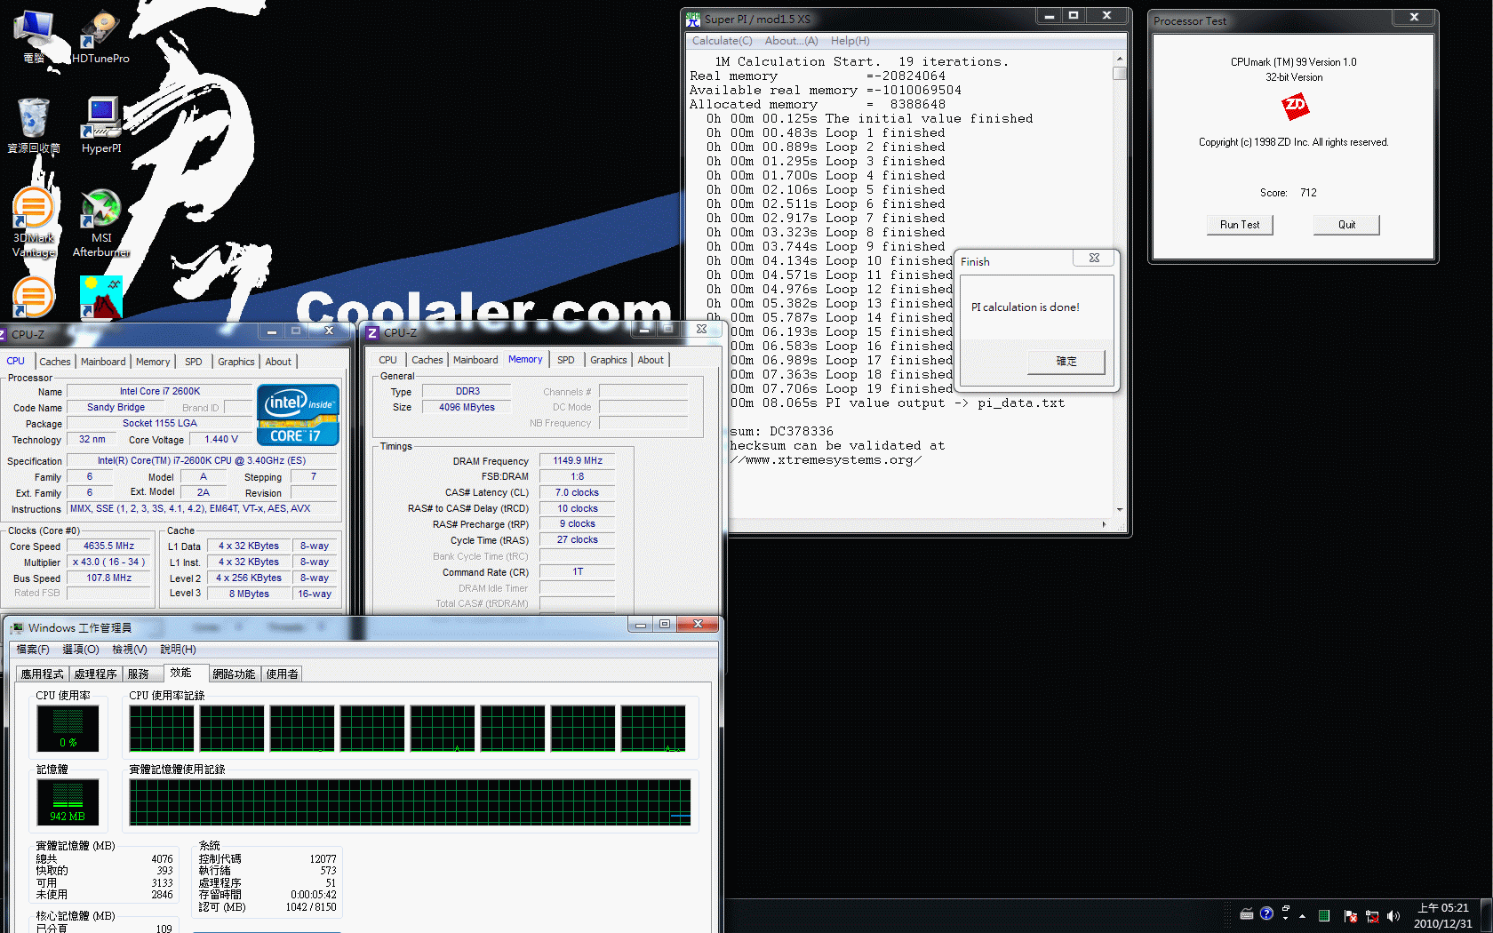Switch to SPD tab in left CPU-Z
Image resolution: width=1493 pixels, height=933 pixels.
click(194, 362)
